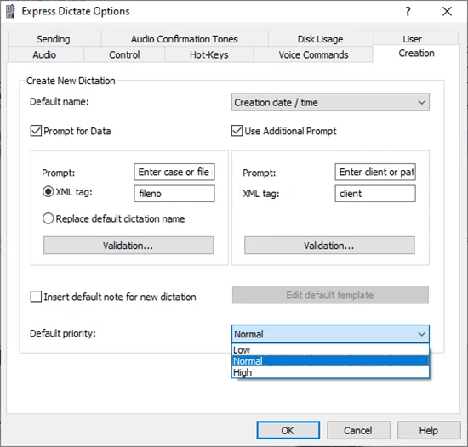Click the question mark help icon in title bar
This screenshot has width=468, height=447.
pyautogui.click(x=408, y=12)
